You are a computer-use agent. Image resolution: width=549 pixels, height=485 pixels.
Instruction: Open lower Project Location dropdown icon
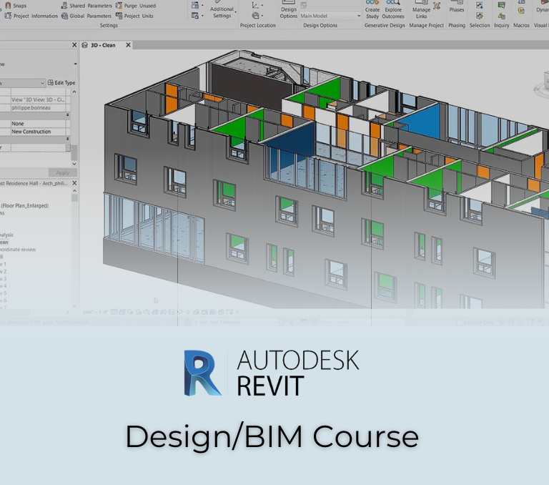click(257, 16)
